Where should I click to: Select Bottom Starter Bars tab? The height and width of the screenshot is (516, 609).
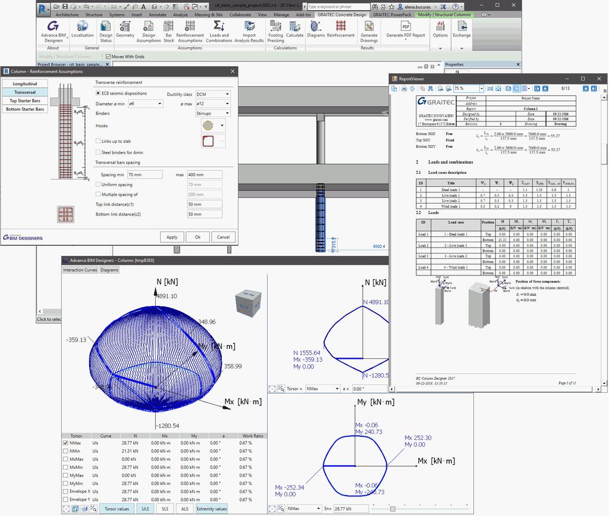pyautogui.click(x=25, y=109)
